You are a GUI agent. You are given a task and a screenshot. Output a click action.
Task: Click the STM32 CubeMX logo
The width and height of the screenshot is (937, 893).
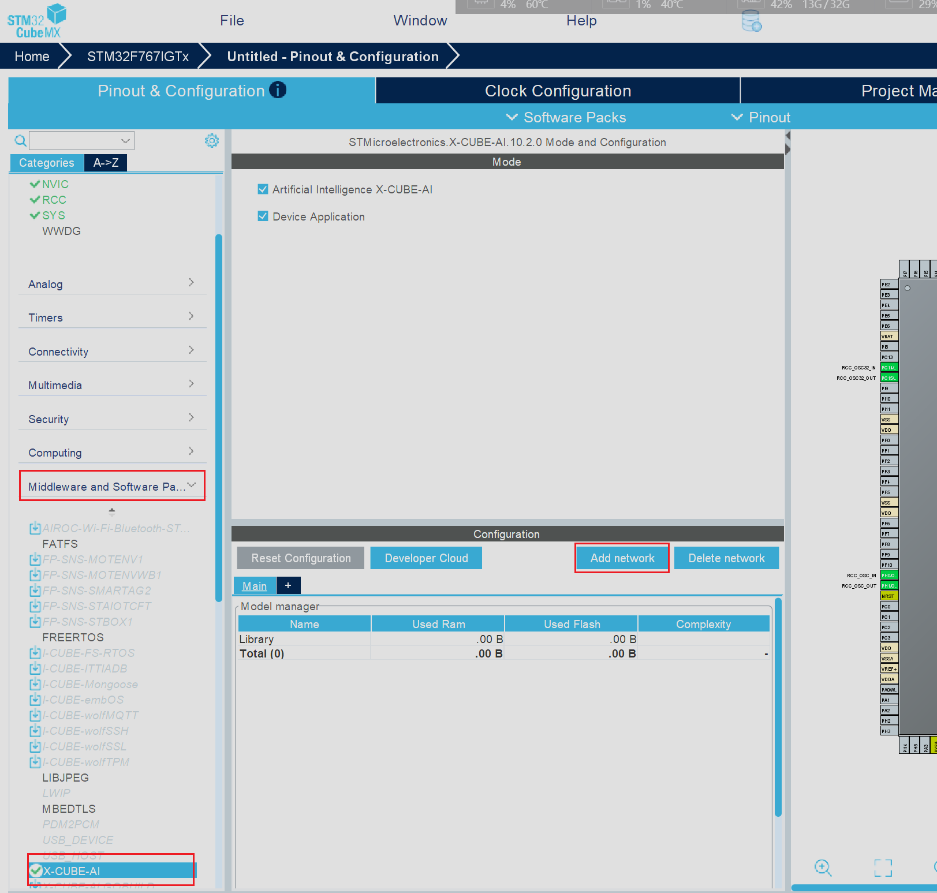click(37, 21)
